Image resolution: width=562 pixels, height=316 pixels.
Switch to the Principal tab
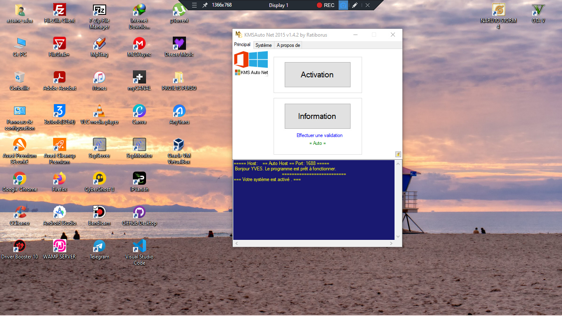242,45
